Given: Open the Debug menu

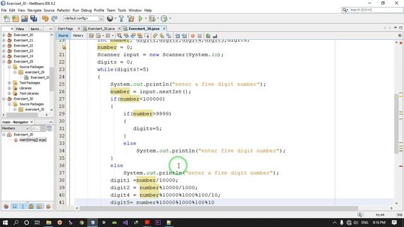Looking at the screenshot, I should point(86,10).
